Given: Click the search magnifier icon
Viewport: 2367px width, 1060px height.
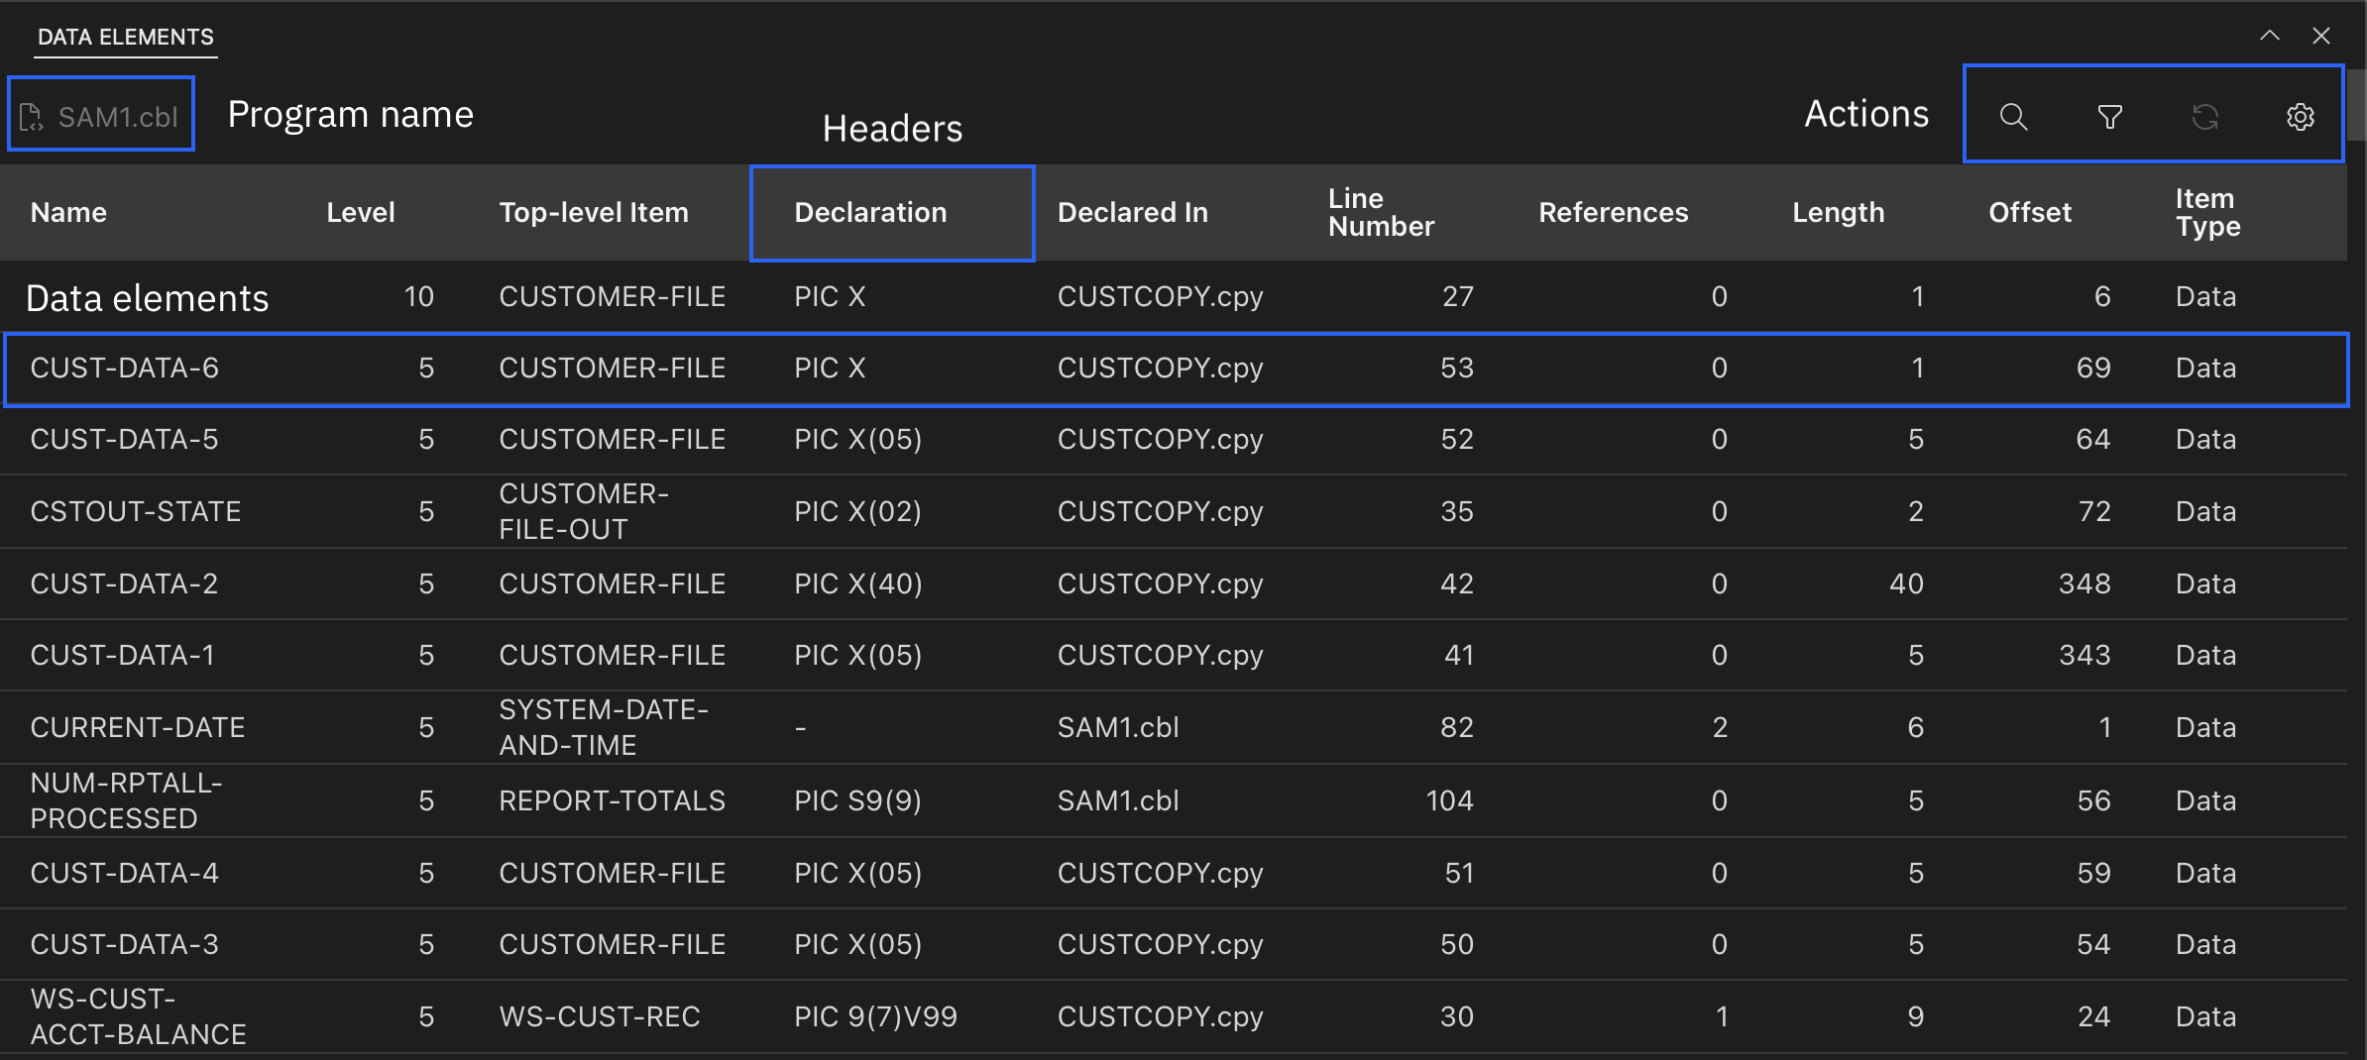Looking at the screenshot, I should pos(2013,117).
